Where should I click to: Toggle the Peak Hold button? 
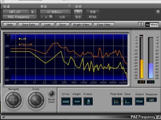point(116,102)
